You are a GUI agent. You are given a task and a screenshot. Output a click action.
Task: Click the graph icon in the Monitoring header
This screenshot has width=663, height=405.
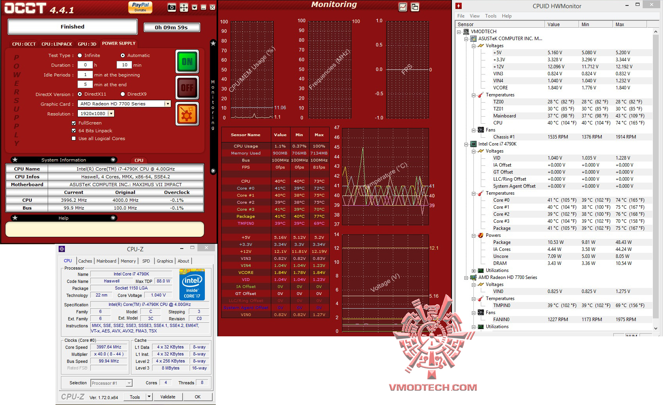[x=403, y=7]
